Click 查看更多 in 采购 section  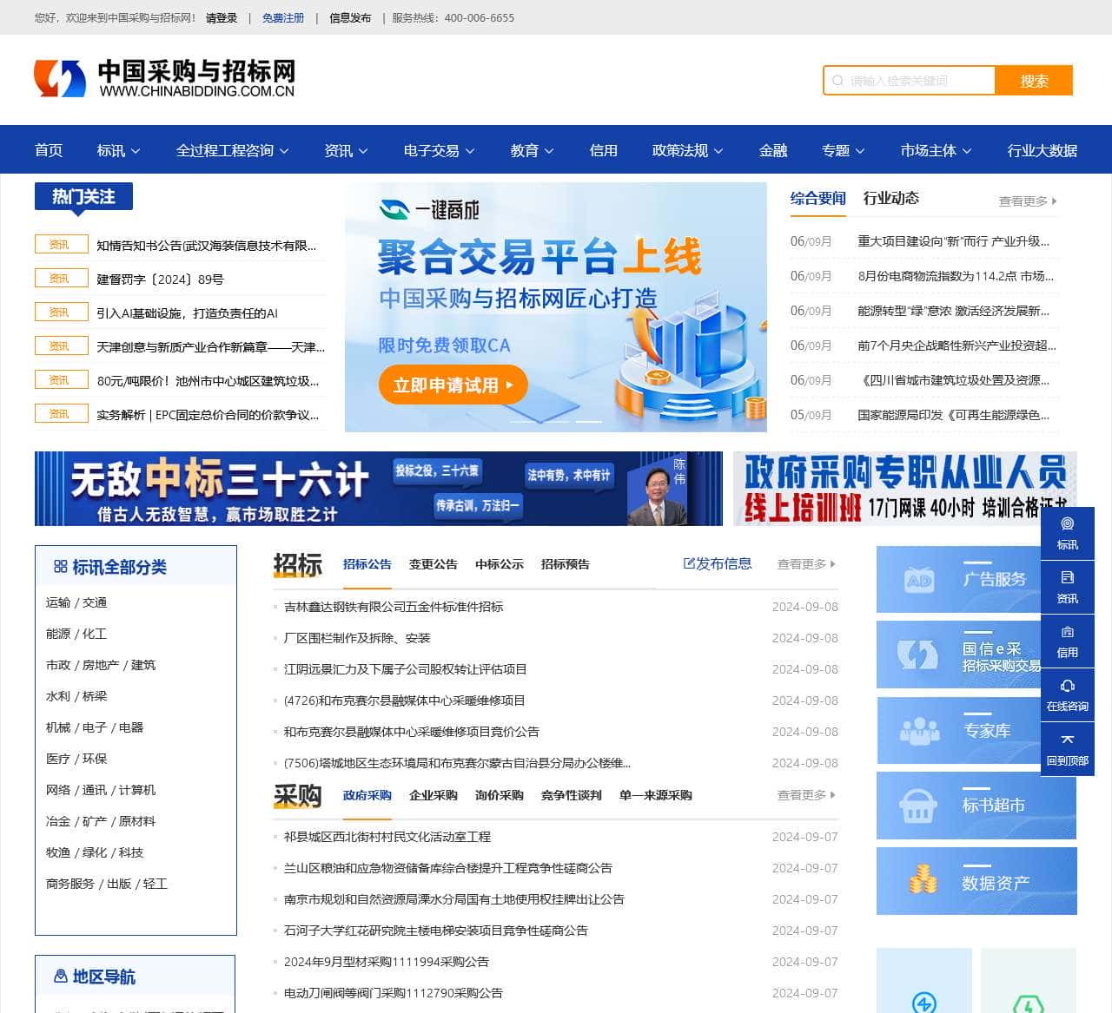coord(806,795)
